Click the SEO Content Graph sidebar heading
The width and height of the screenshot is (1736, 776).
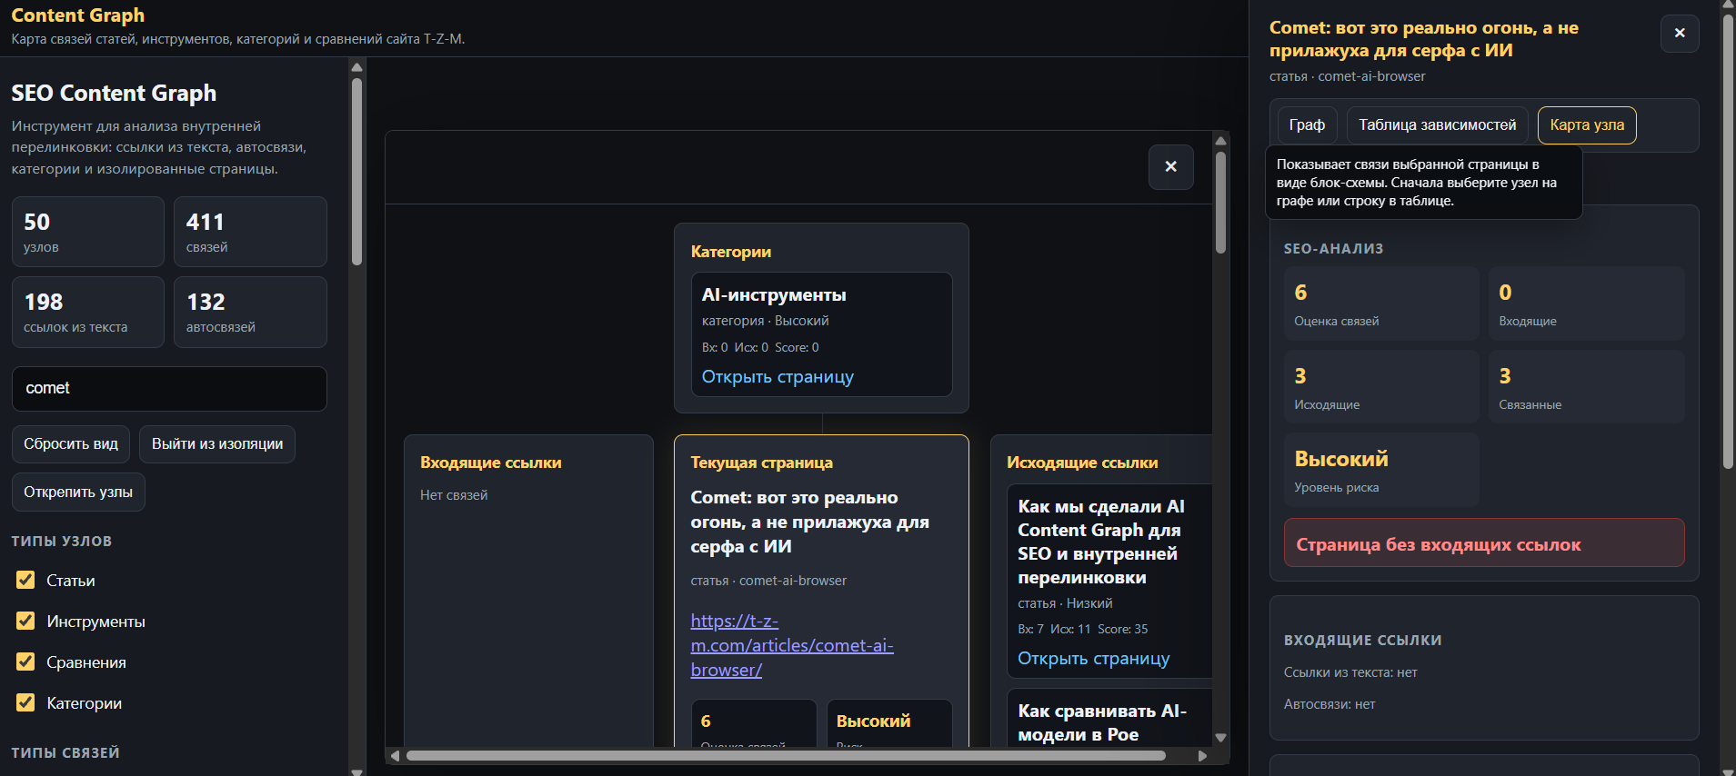tap(114, 93)
